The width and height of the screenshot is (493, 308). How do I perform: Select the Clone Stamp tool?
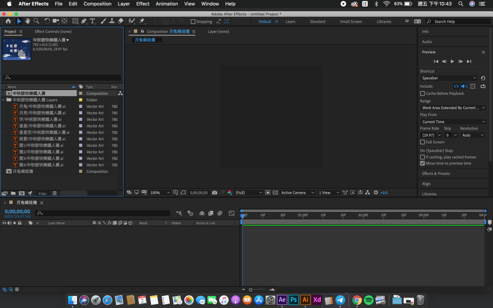(x=112, y=21)
